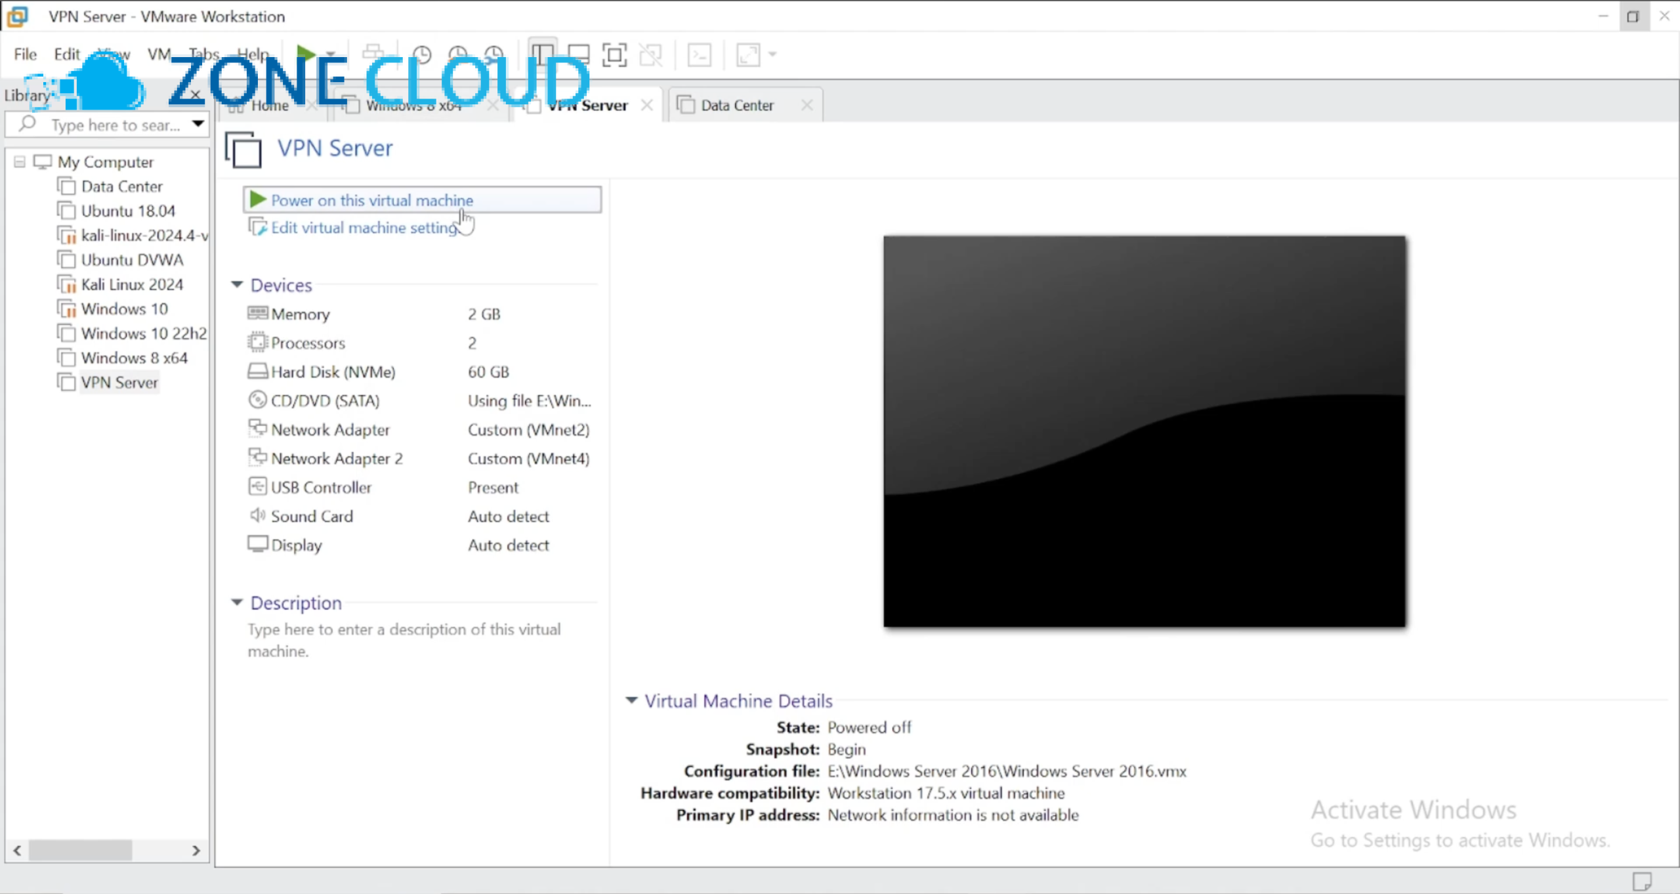Click the CD/DVD (SATA) disc icon
The image size is (1680, 894).
click(x=257, y=400)
